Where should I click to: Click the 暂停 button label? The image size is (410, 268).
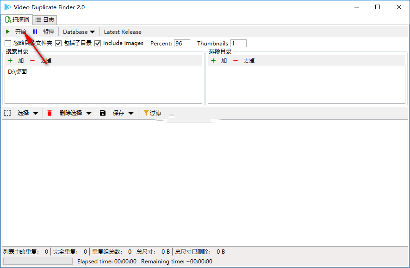49,32
